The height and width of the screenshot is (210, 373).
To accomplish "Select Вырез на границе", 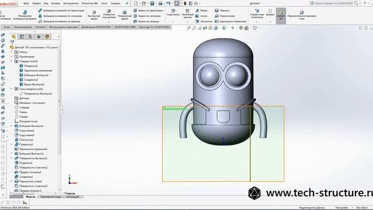I will coord(146,22).
